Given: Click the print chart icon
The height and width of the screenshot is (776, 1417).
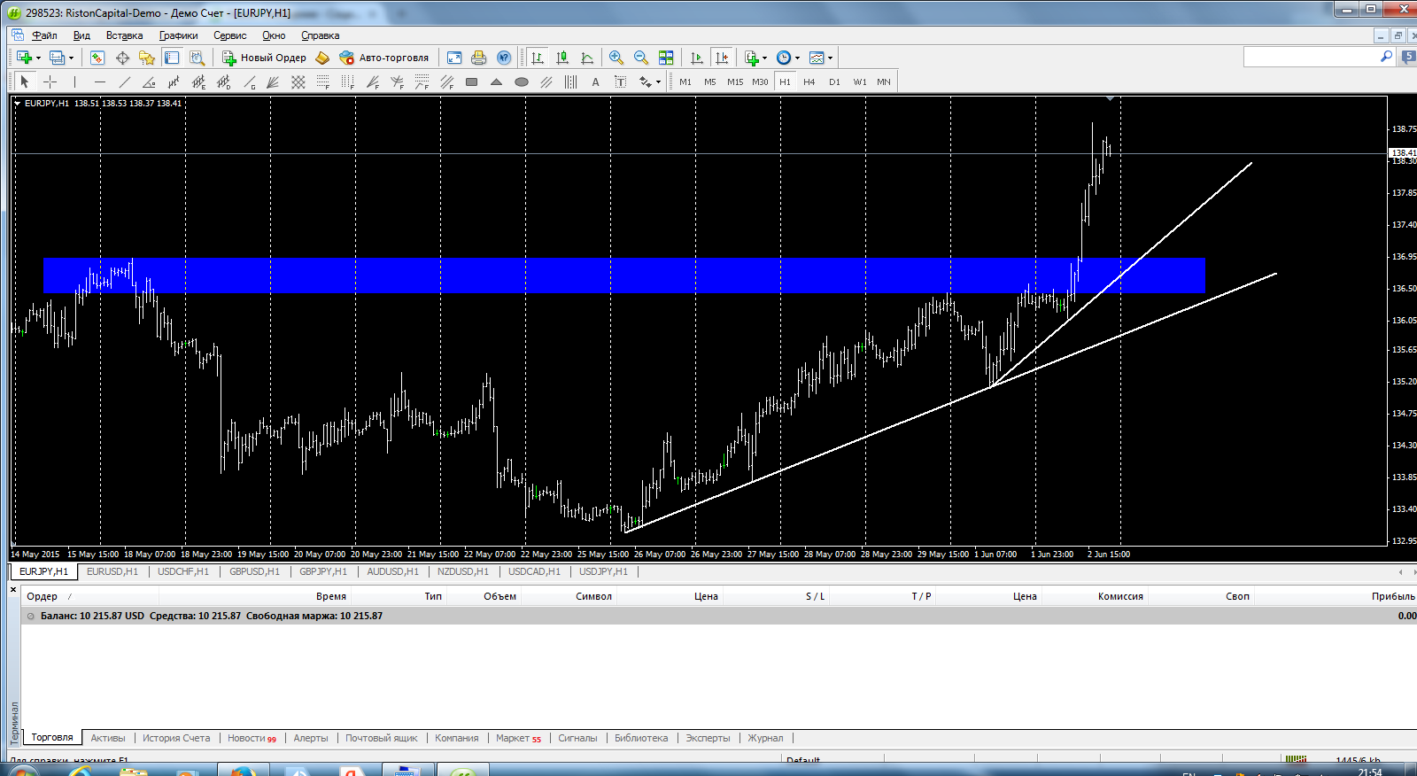Looking at the screenshot, I should tap(479, 58).
